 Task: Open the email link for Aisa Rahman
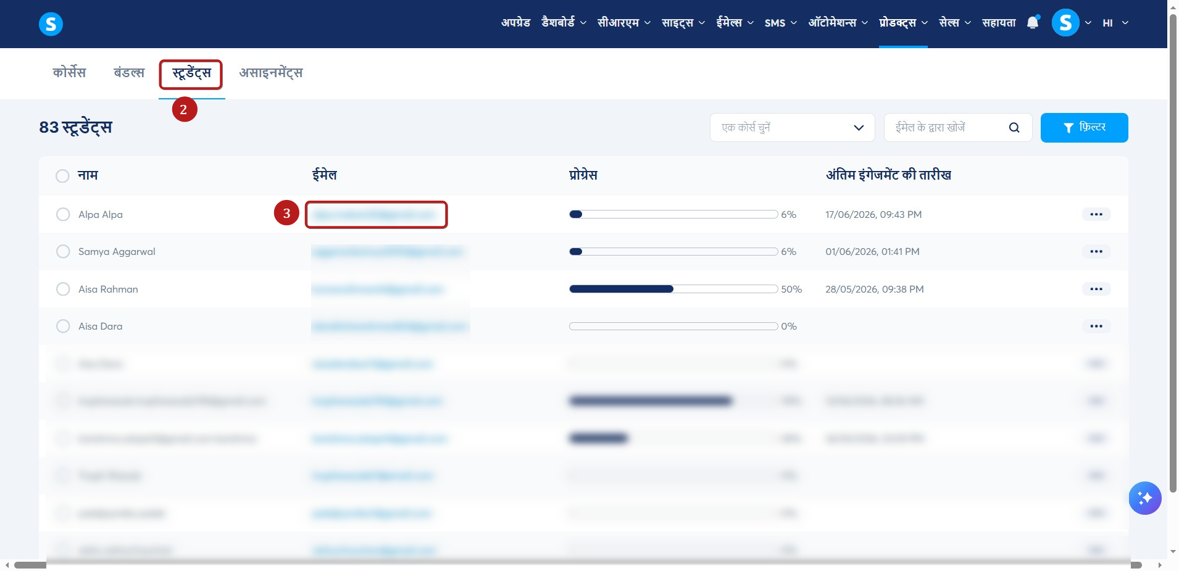(378, 289)
